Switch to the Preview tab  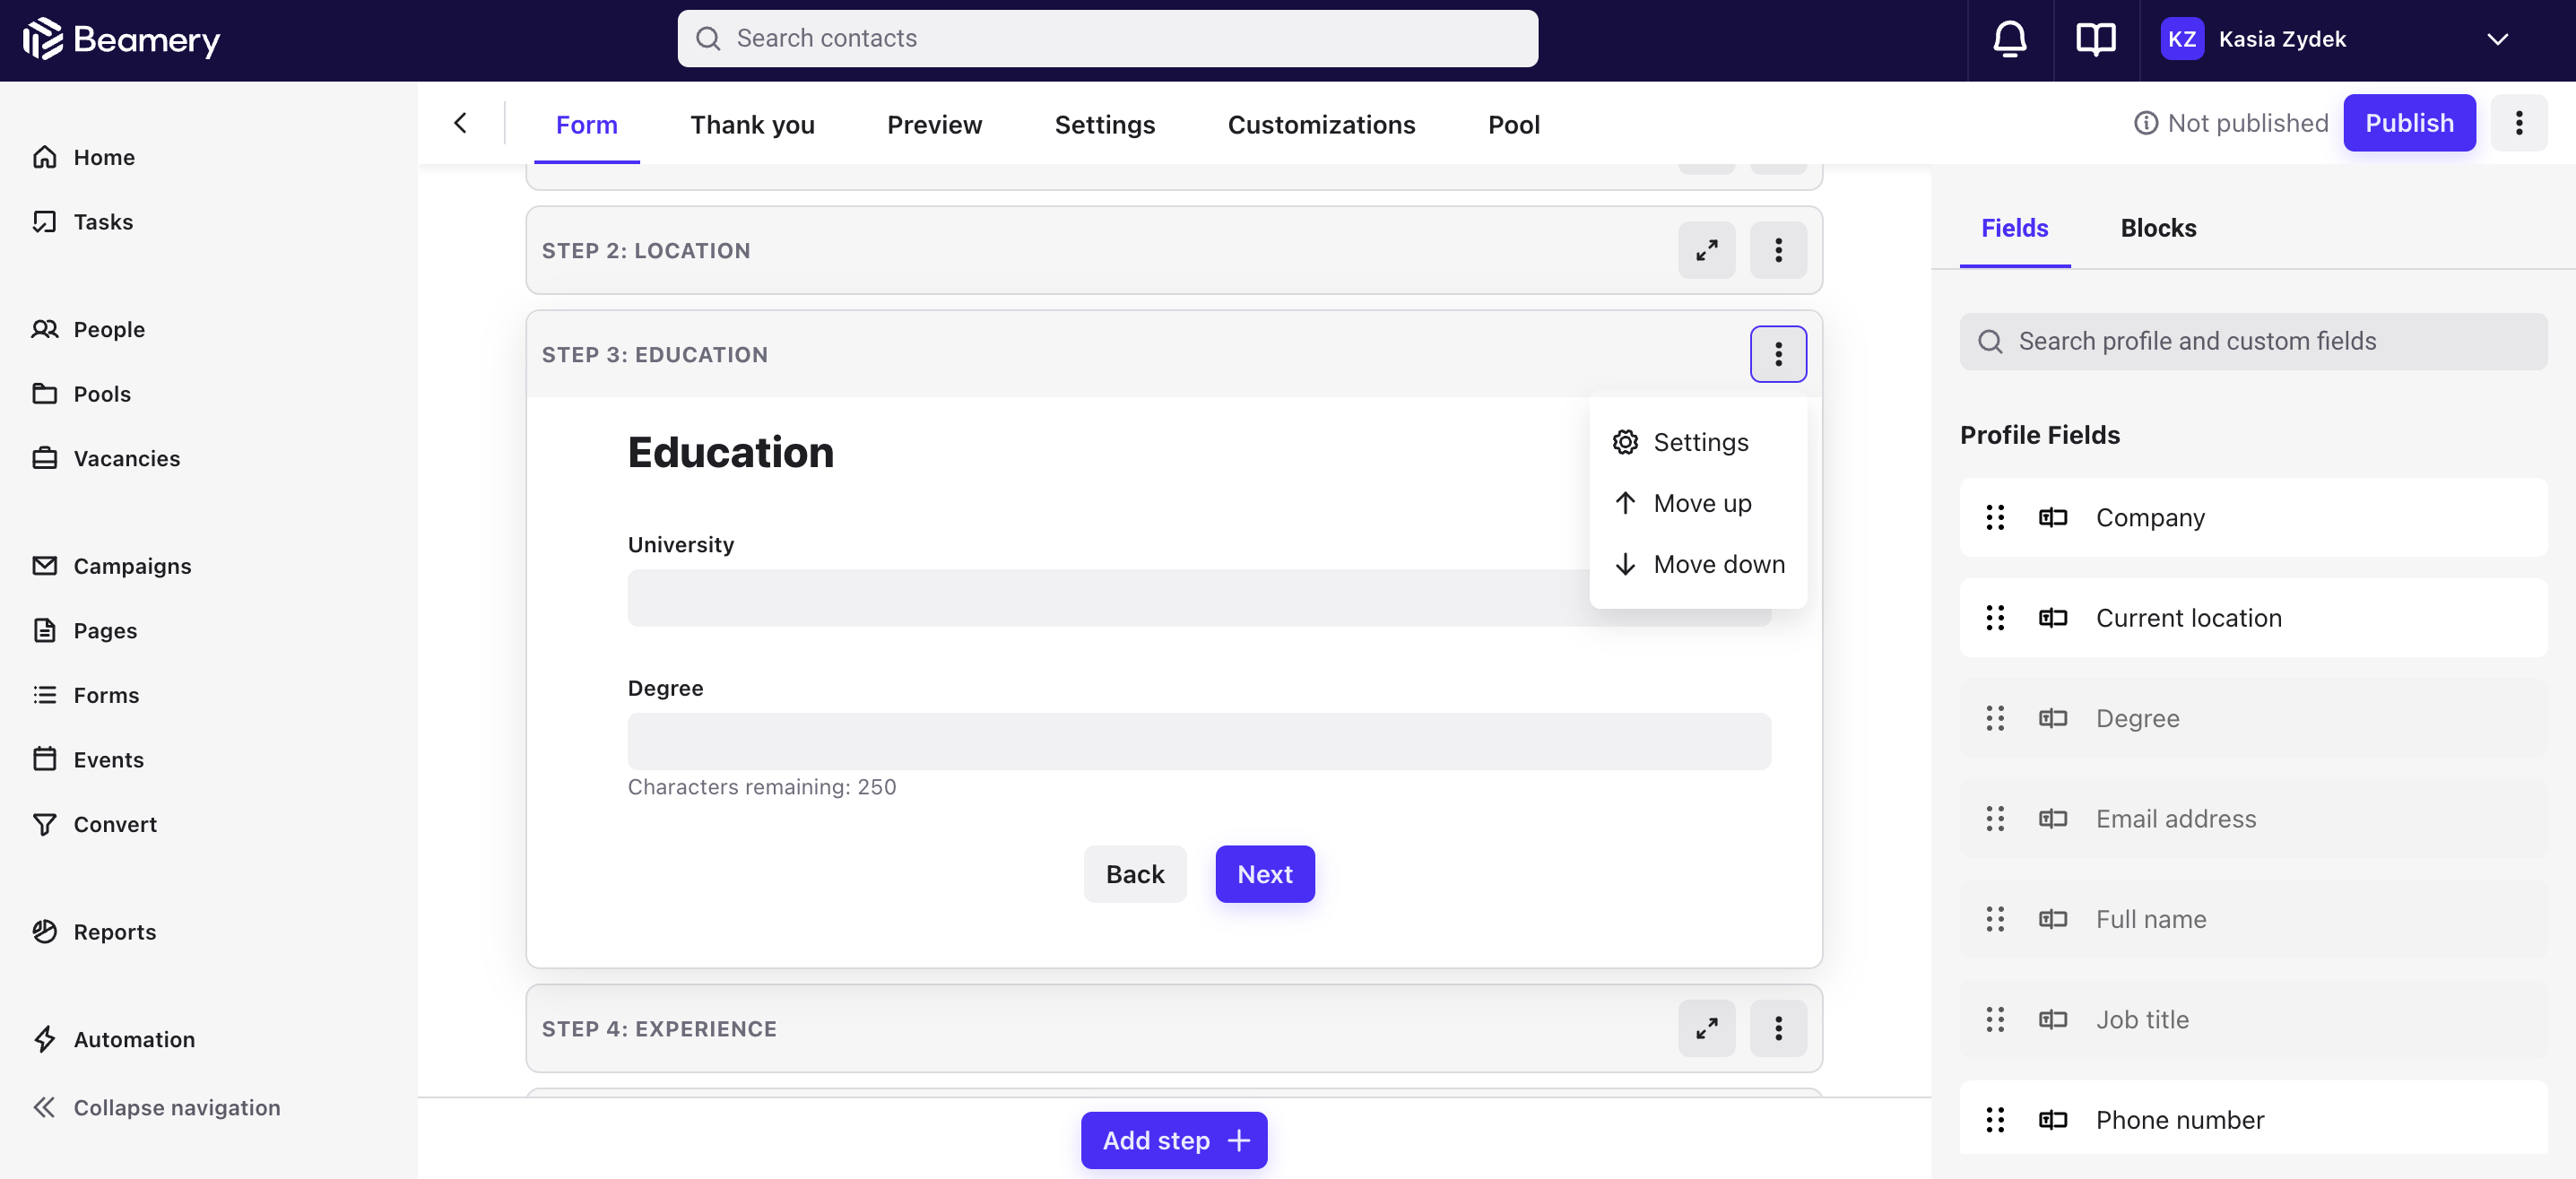pos(933,122)
